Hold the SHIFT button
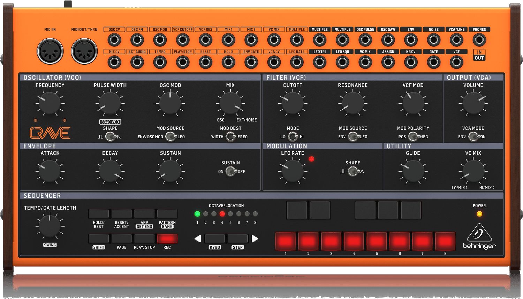 click(99, 239)
